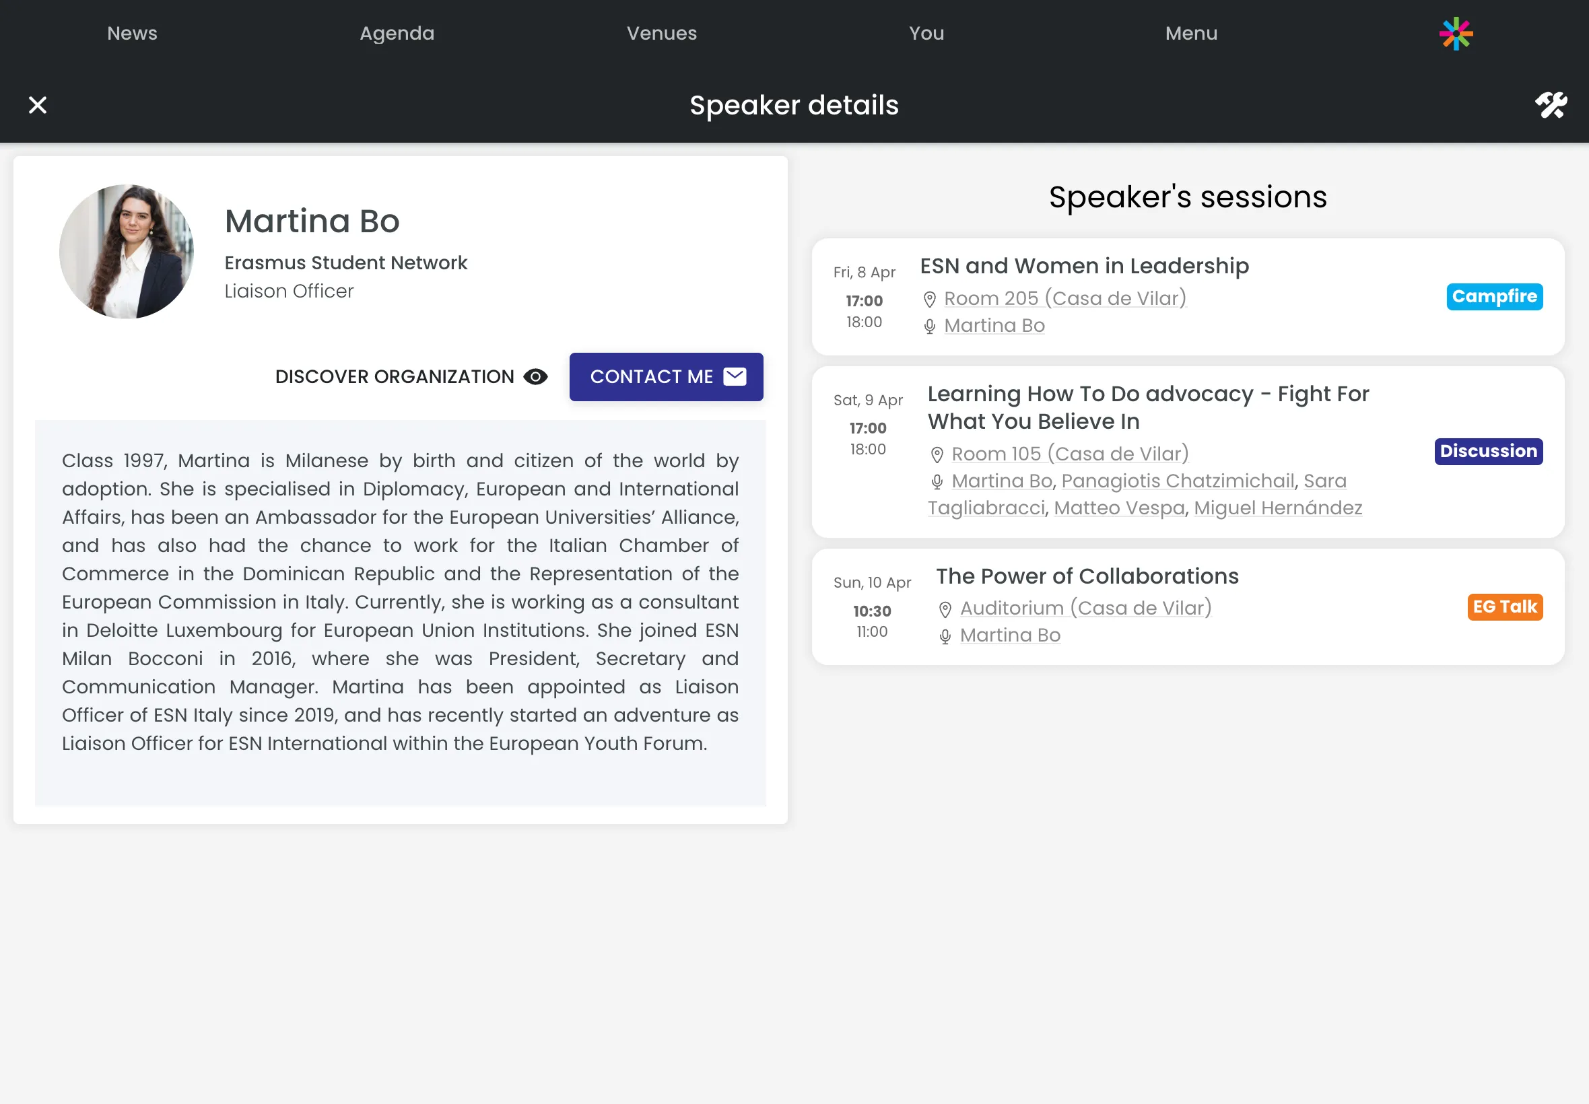Open the Menu navigation item
This screenshot has height=1104, width=1589.
click(1190, 33)
